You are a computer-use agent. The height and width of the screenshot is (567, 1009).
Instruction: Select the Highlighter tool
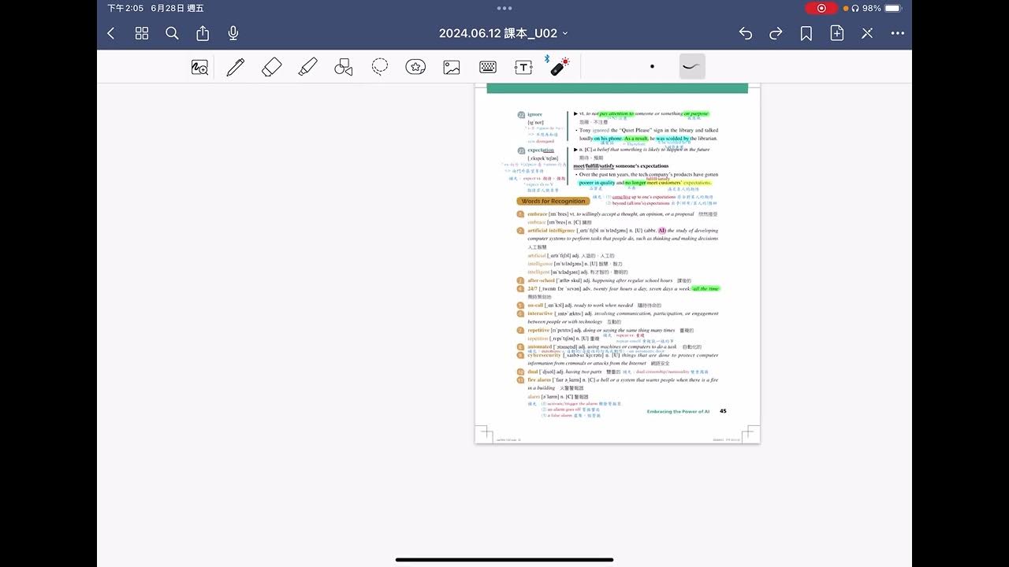pyautogui.click(x=307, y=67)
